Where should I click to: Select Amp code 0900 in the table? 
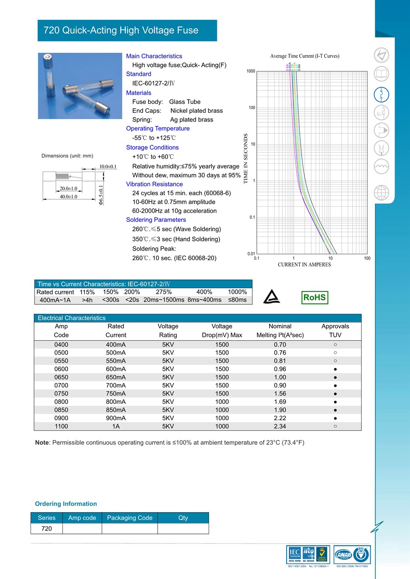[61, 418]
